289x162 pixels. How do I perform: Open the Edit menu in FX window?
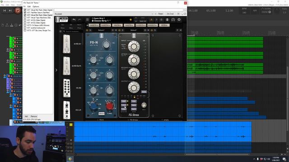tap(29, 6)
